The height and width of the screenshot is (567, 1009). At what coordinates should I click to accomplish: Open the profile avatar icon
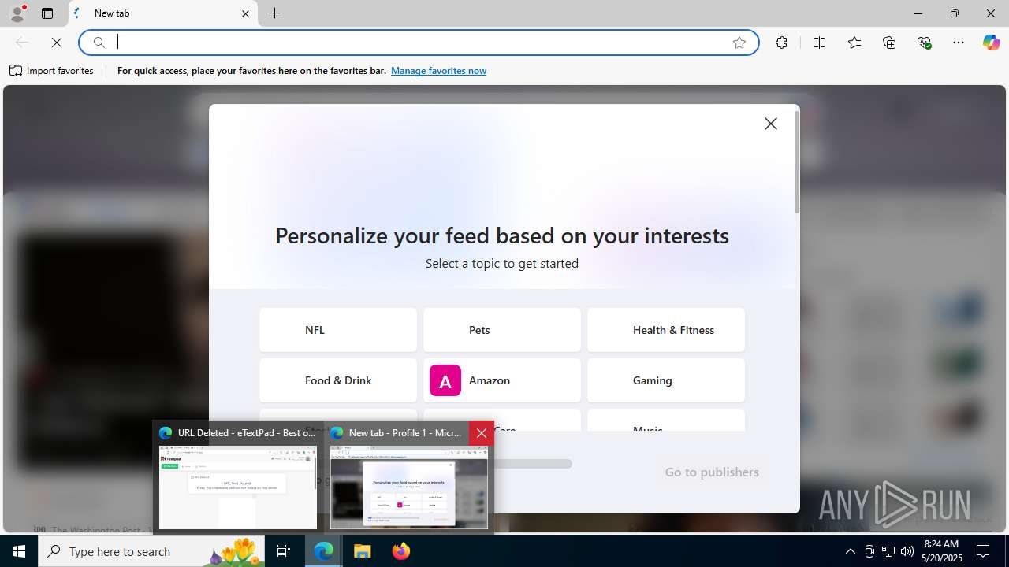[17, 13]
